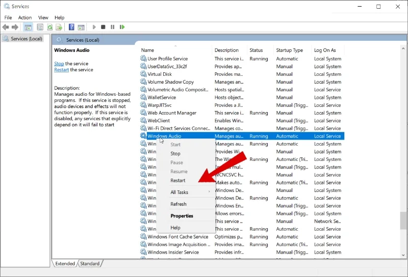Click the vertical scrollbar thumb
This screenshot has width=408, height=277.
[403, 220]
